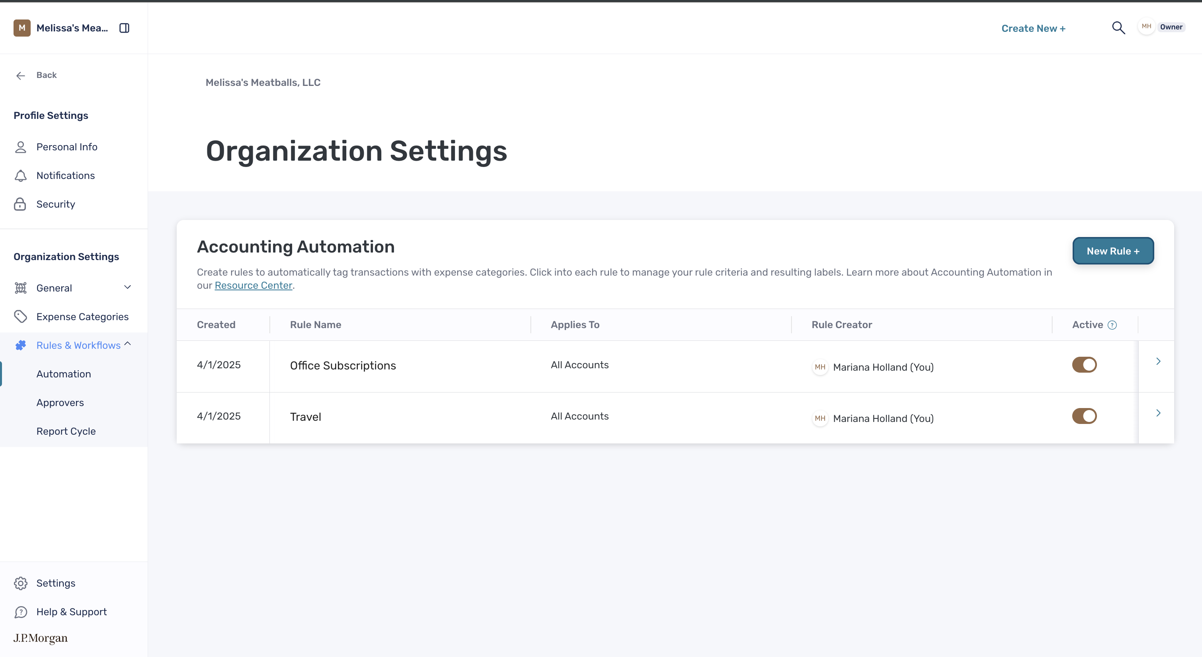
Task: Click All Accounts in Travel row
Action: point(580,416)
